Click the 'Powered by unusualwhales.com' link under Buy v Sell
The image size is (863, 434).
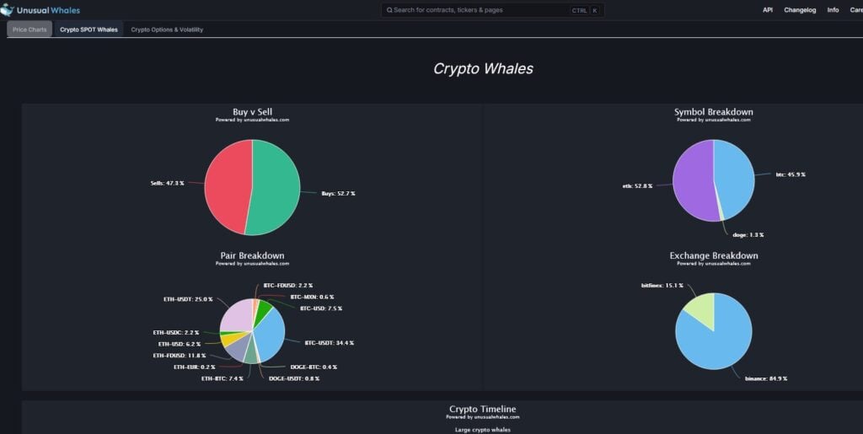252,121
